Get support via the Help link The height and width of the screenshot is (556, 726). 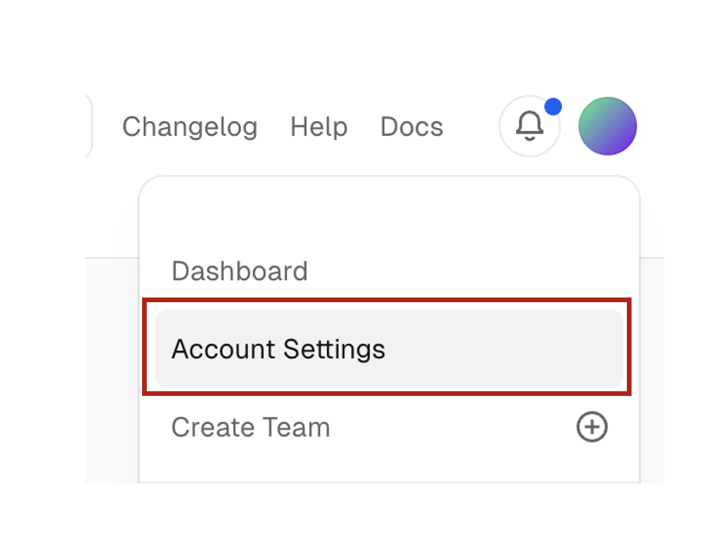pyautogui.click(x=319, y=127)
